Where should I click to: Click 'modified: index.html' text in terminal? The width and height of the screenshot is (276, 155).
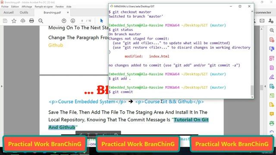(147, 56)
